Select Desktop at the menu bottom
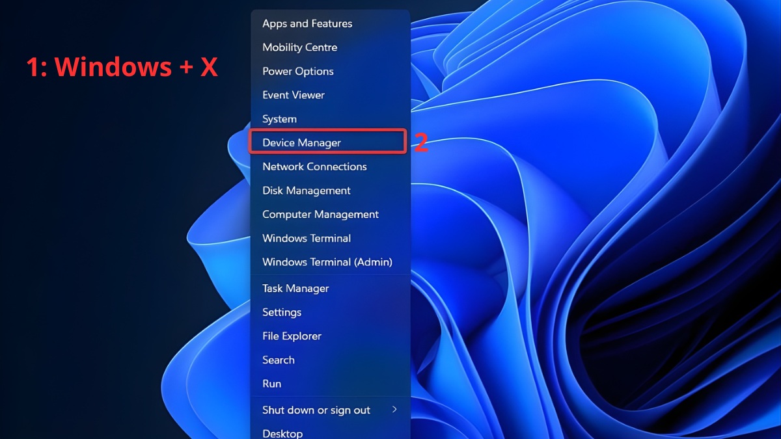The height and width of the screenshot is (439, 781). (x=282, y=432)
